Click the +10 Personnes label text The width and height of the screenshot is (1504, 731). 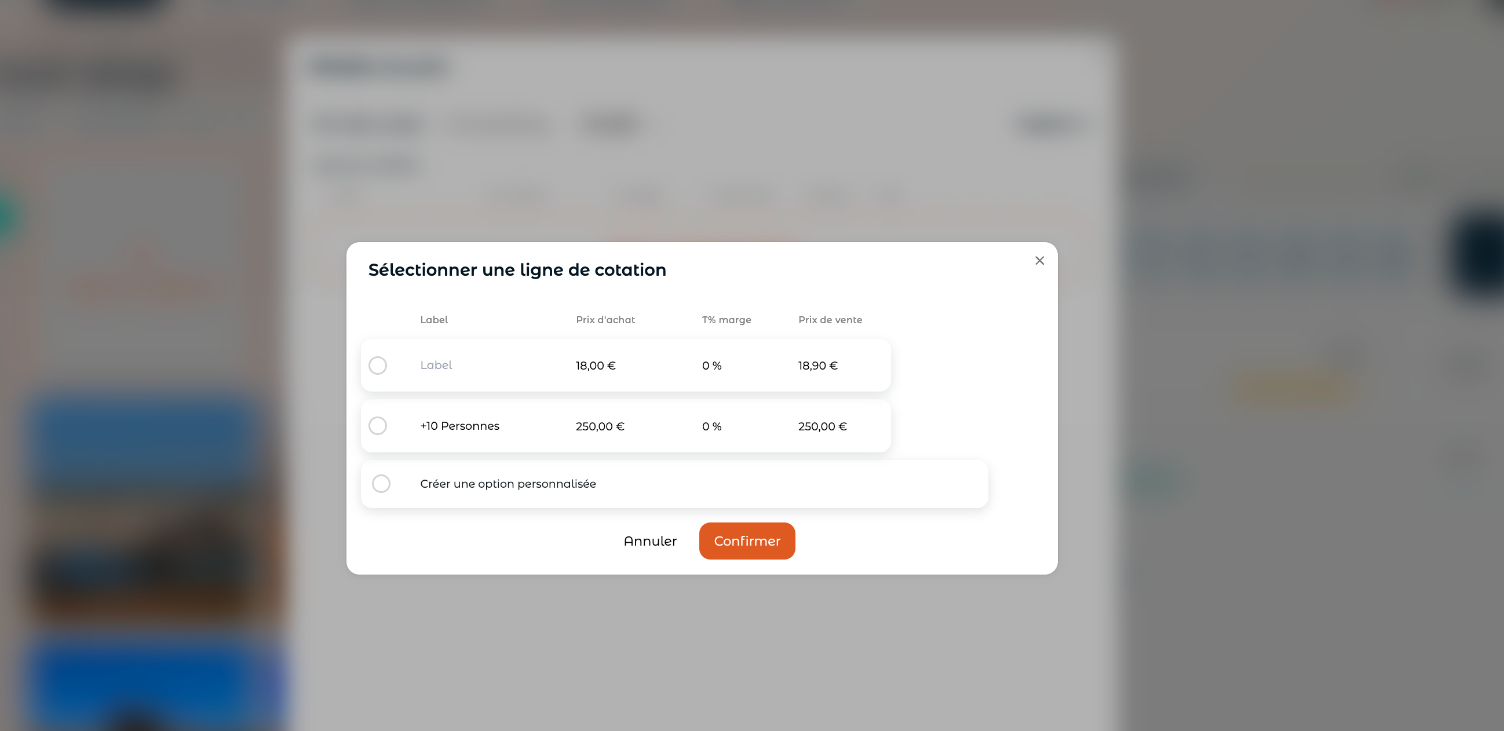point(459,426)
